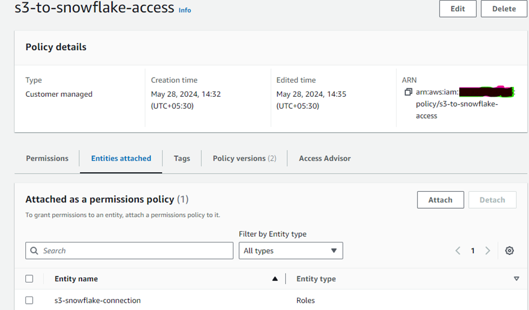Image resolution: width=529 pixels, height=310 pixels.
Task: Go to next page arrow
Action: 488,251
